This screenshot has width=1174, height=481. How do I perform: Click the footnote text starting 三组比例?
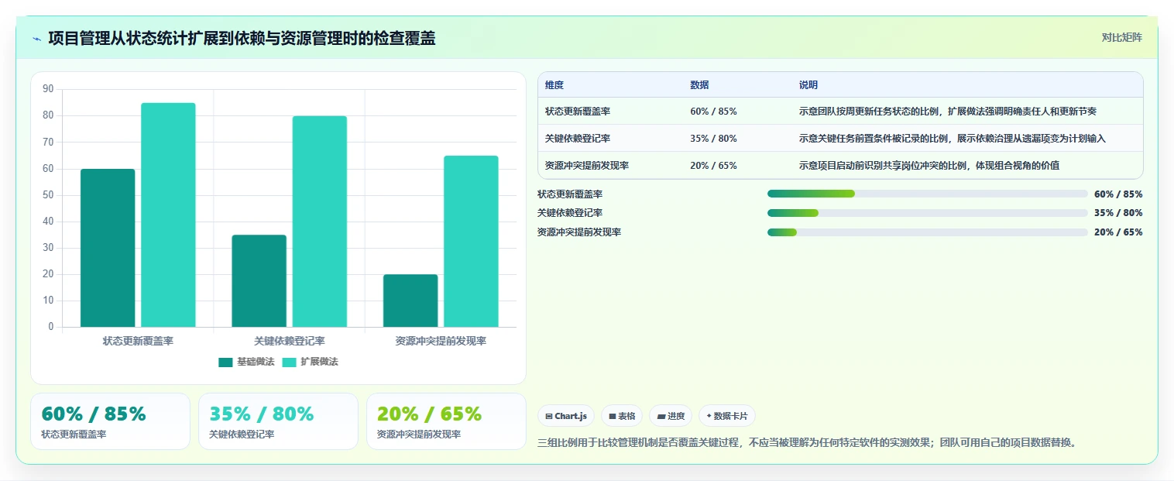(x=807, y=443)
